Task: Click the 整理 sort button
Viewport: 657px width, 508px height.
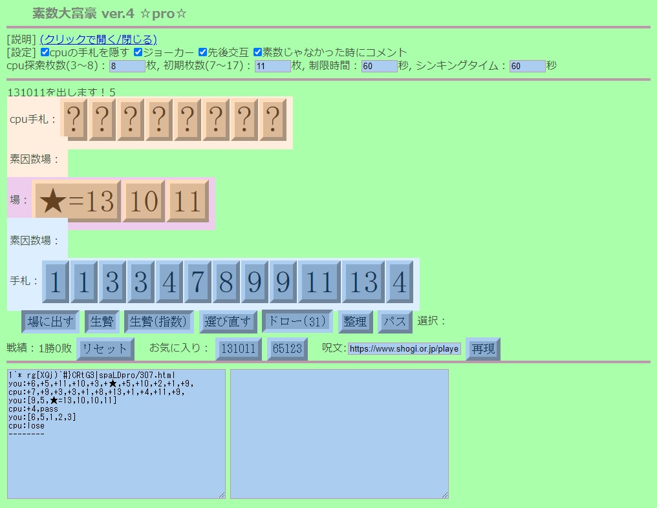Action: (x=355, y=322)
